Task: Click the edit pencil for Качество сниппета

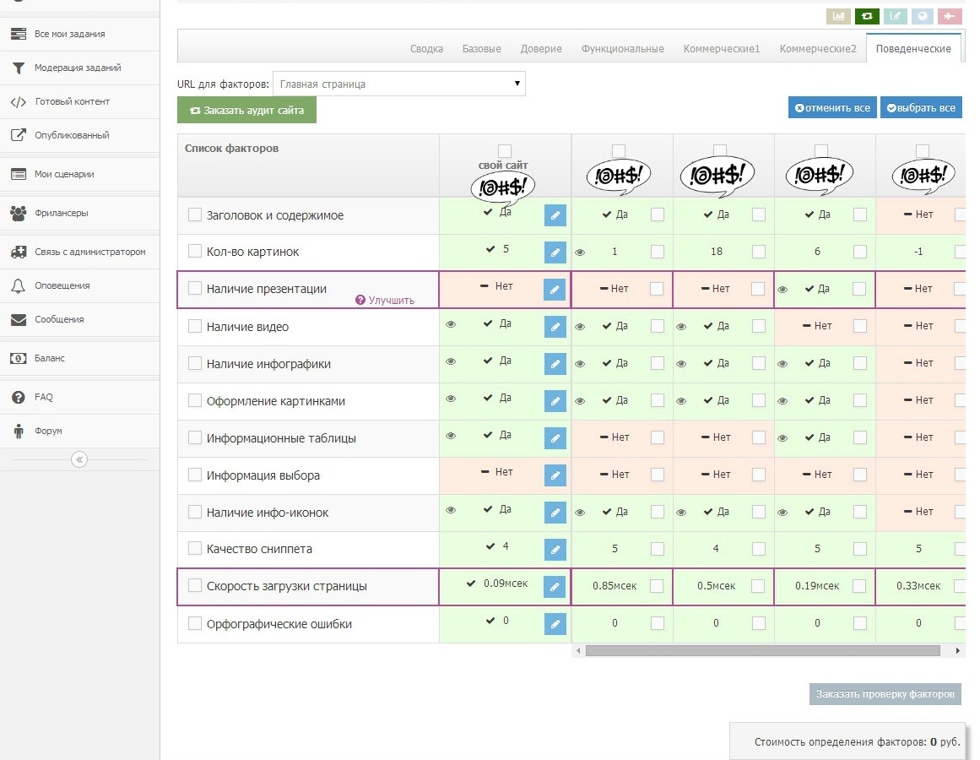Action: coord(555,550)
